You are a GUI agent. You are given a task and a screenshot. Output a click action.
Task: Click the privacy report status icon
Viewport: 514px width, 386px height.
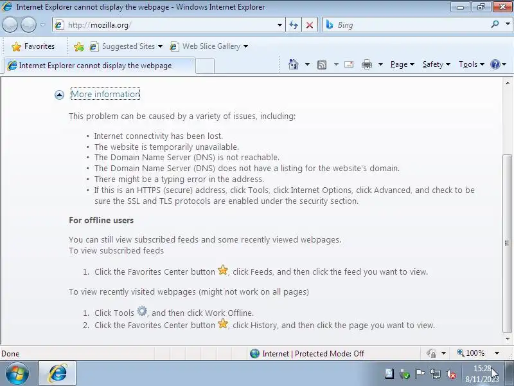[x=431, y=353]
